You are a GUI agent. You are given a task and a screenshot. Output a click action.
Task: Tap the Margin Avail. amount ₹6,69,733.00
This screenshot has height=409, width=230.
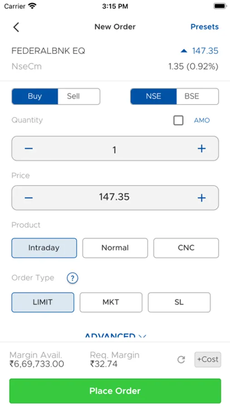pyautogui.click(x=37, y=364)
